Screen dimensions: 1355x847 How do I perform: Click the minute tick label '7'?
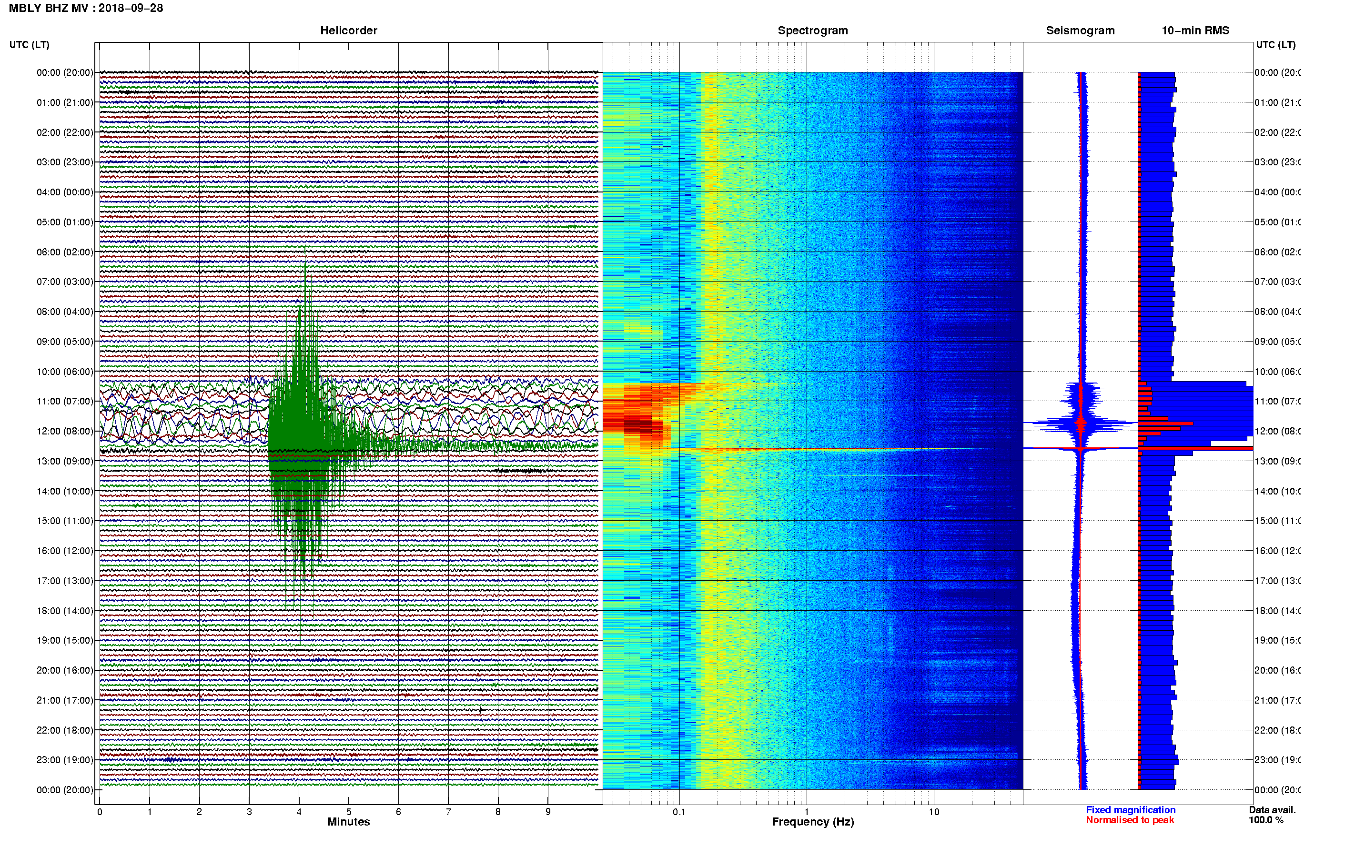(x=448, y=812)
